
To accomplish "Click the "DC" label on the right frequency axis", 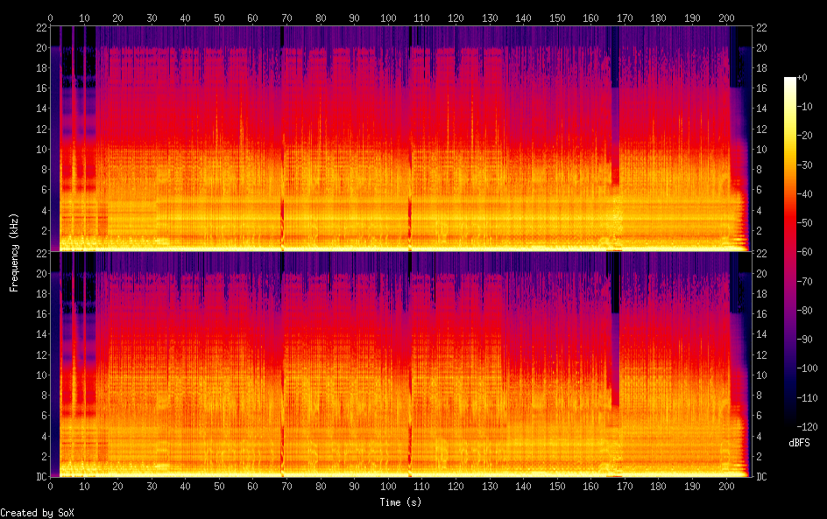I will pos(761,477).
